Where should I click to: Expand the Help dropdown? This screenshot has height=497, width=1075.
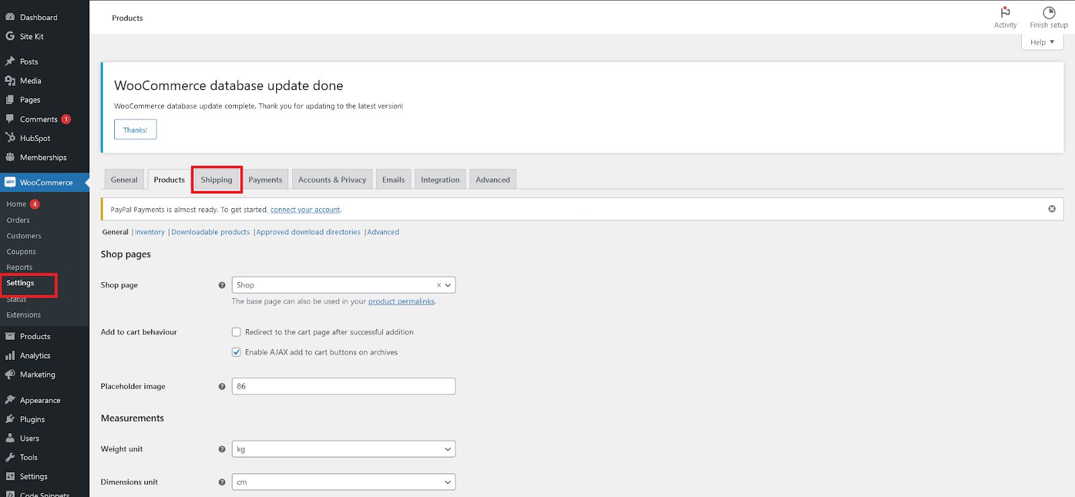(x=1042, y=42)
